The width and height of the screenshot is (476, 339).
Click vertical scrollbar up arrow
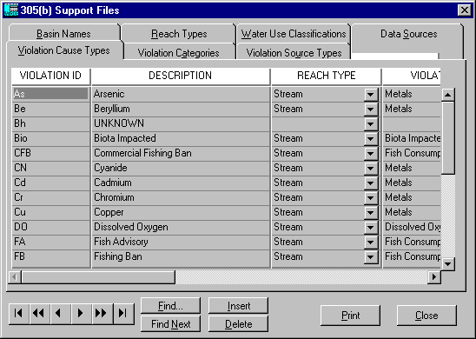coord(447,95)
